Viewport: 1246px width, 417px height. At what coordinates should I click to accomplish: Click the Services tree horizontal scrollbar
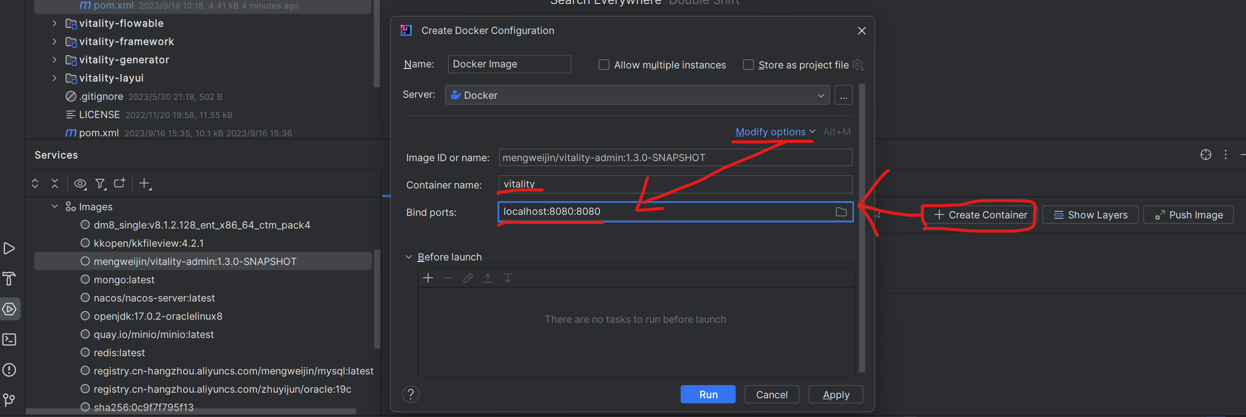[191, 411]
